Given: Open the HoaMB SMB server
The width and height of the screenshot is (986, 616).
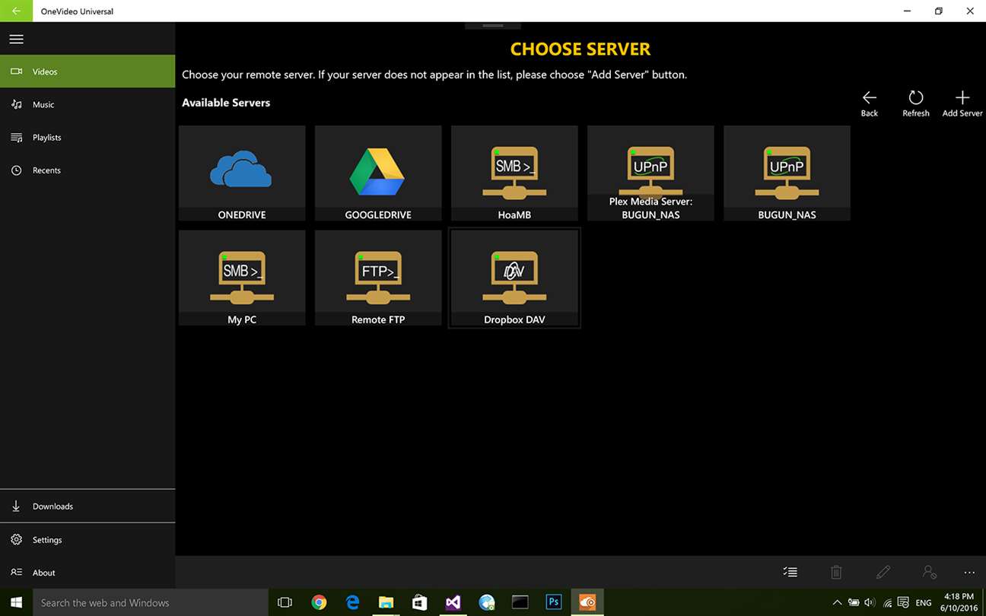Looking at the screenshot, I should [x=514, y=173].
